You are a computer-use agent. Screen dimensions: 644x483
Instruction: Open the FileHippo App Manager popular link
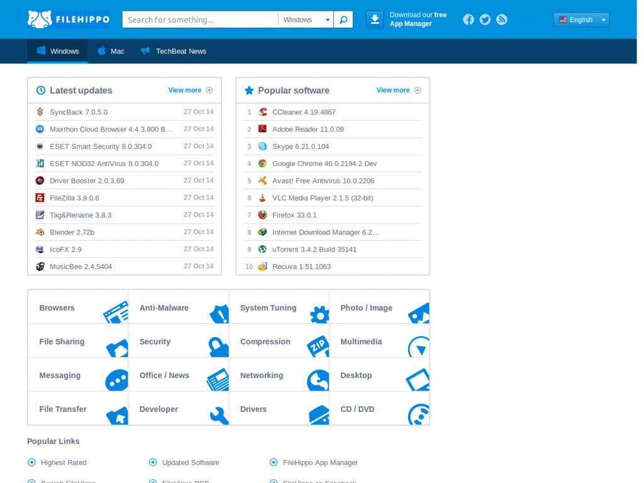(320, 462)
